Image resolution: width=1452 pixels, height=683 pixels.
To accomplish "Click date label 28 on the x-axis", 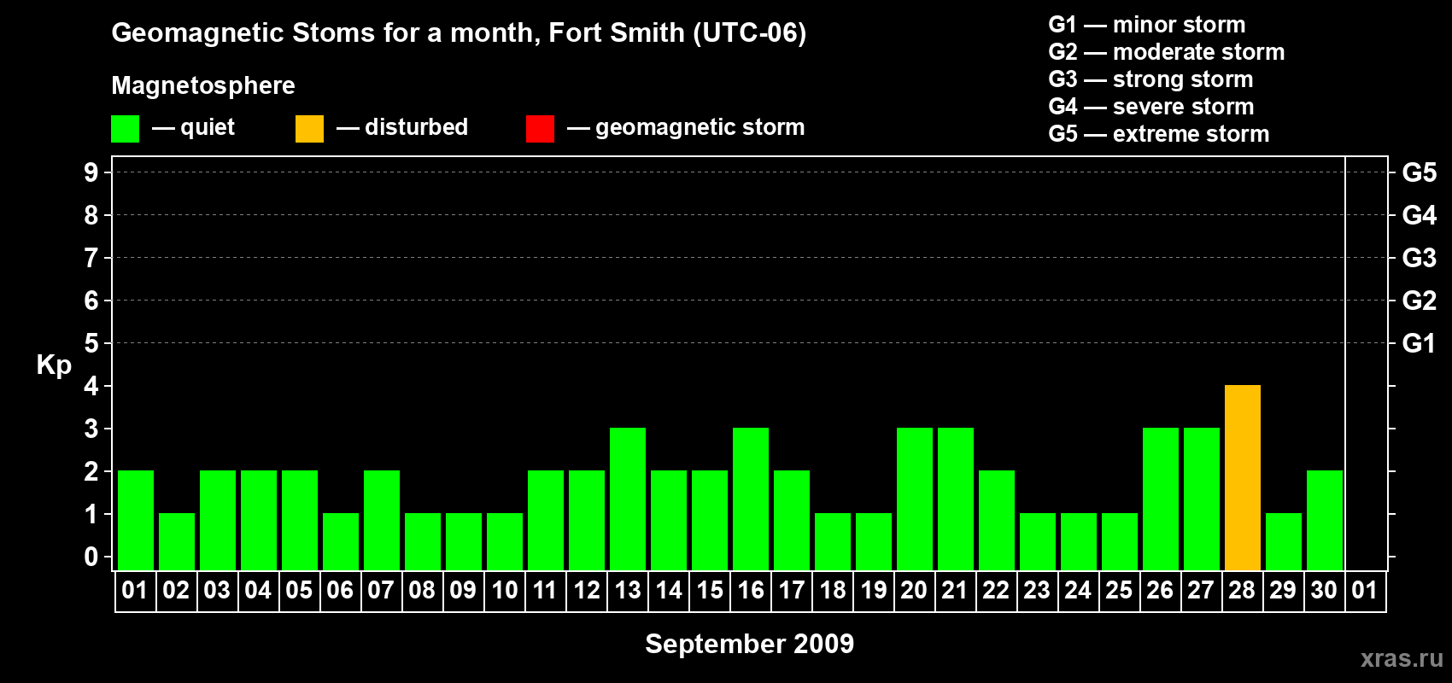I will [x=1241, y=590].
